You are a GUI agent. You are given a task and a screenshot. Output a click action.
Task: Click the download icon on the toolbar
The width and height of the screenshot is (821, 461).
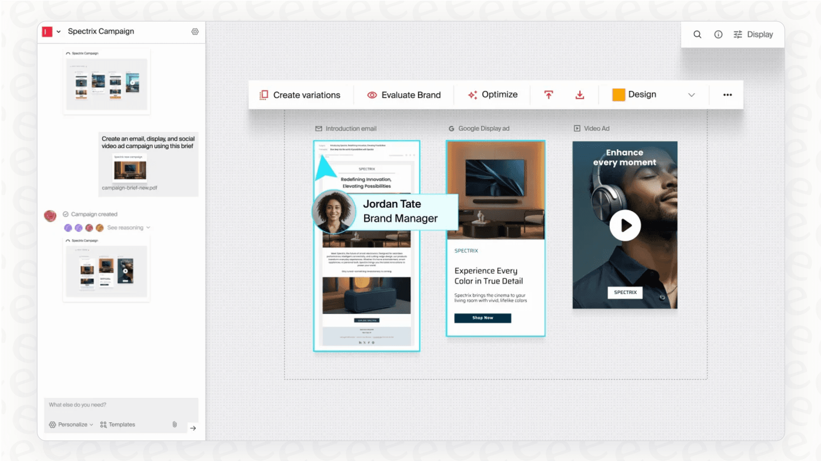[x=580, y=95]
